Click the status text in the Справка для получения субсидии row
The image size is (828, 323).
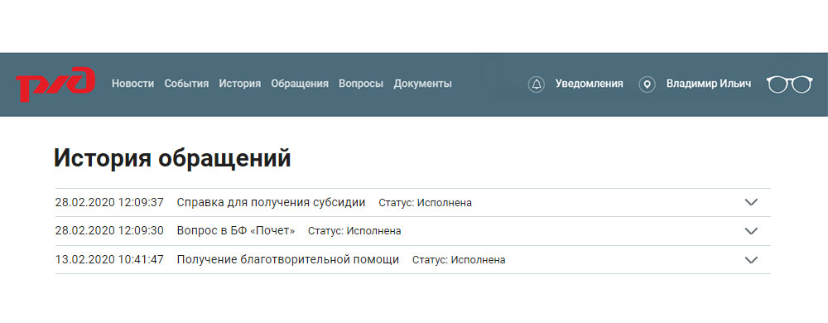(425, 203)
